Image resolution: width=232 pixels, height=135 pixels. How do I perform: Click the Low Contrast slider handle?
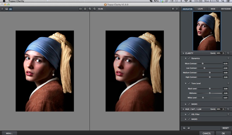[204, 68]
